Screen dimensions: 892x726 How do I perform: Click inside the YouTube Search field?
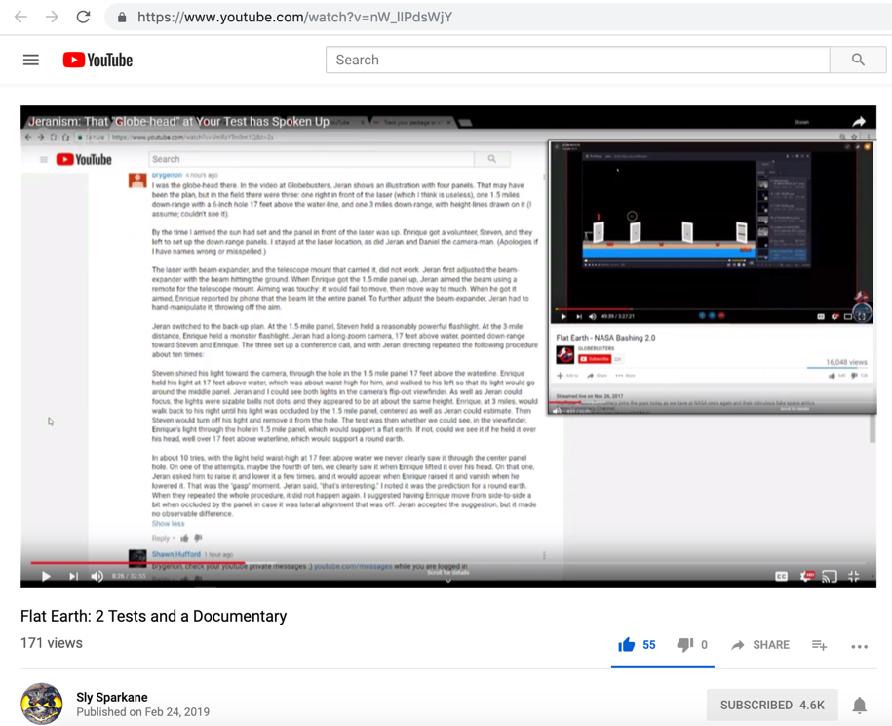(x=577, y=60)
